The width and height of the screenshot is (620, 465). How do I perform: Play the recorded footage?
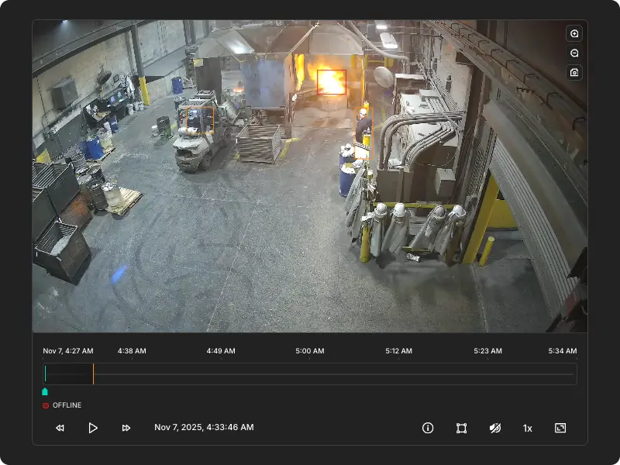tap(92, 428)
